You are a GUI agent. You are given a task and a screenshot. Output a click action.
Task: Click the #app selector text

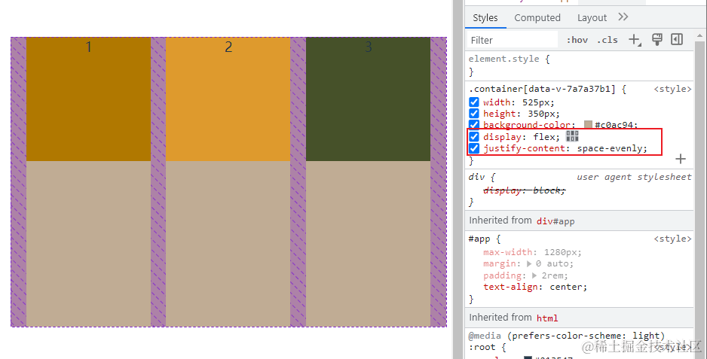479,239
